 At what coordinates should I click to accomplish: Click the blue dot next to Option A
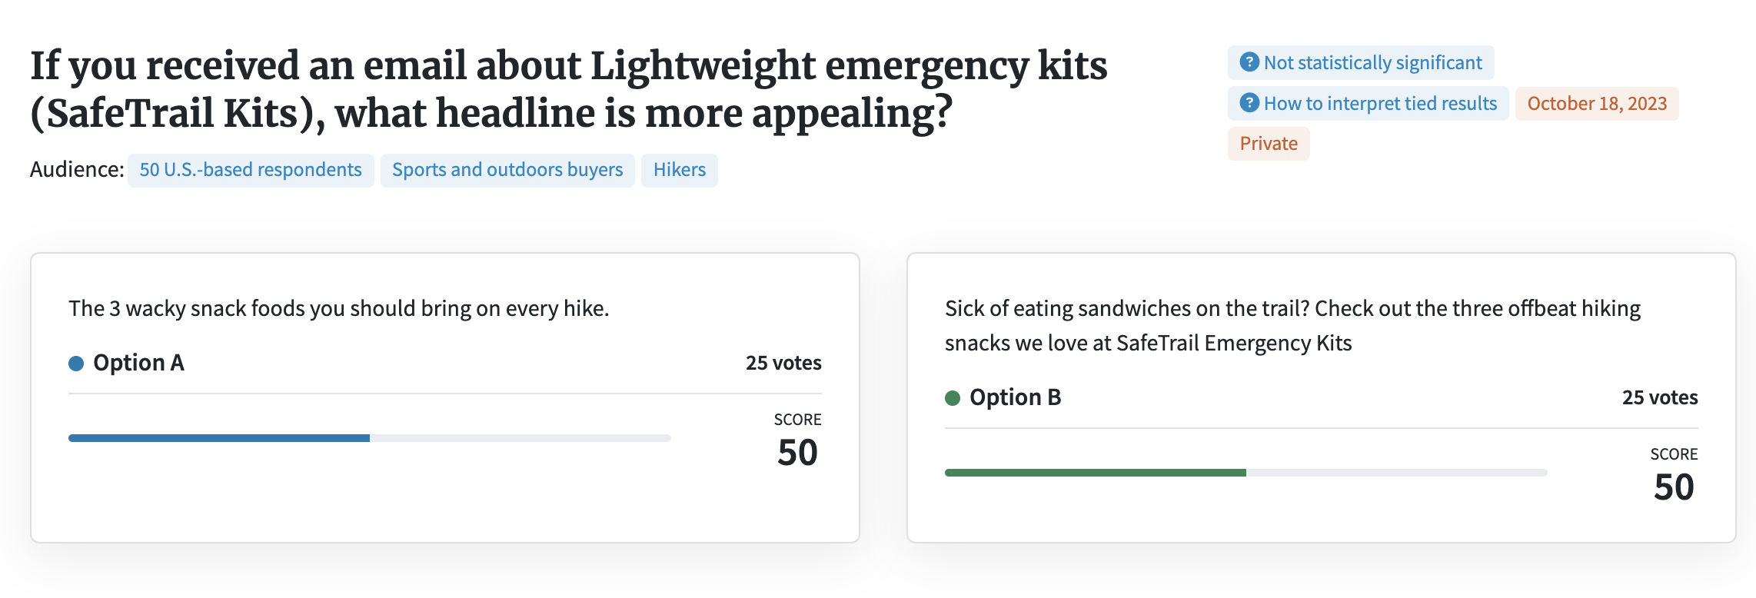point(76,364)
